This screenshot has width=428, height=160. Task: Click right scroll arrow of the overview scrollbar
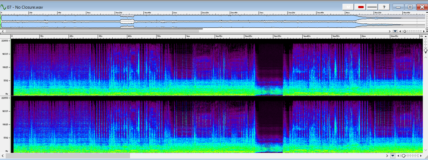point(390,31)
